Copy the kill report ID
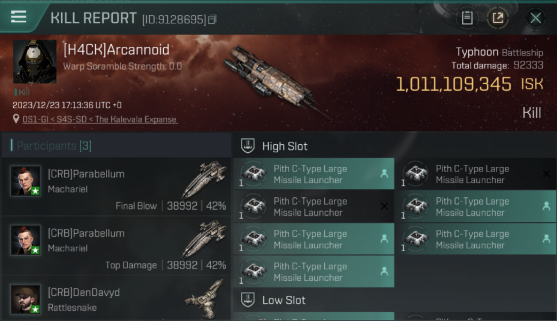Viewport: 557px width, 321px height. click(213, 19)
